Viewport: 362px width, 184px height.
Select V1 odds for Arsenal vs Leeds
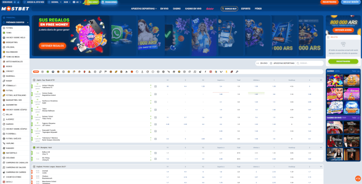tap(167, 172)
